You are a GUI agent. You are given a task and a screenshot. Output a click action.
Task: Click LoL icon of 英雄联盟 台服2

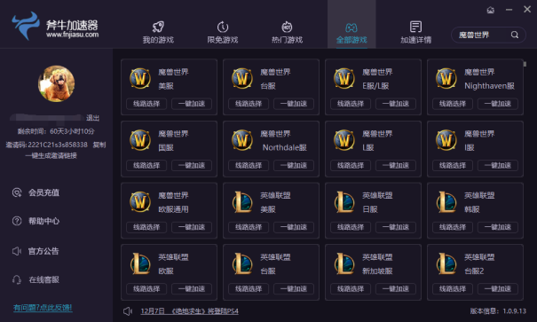(x=446, y=263)
